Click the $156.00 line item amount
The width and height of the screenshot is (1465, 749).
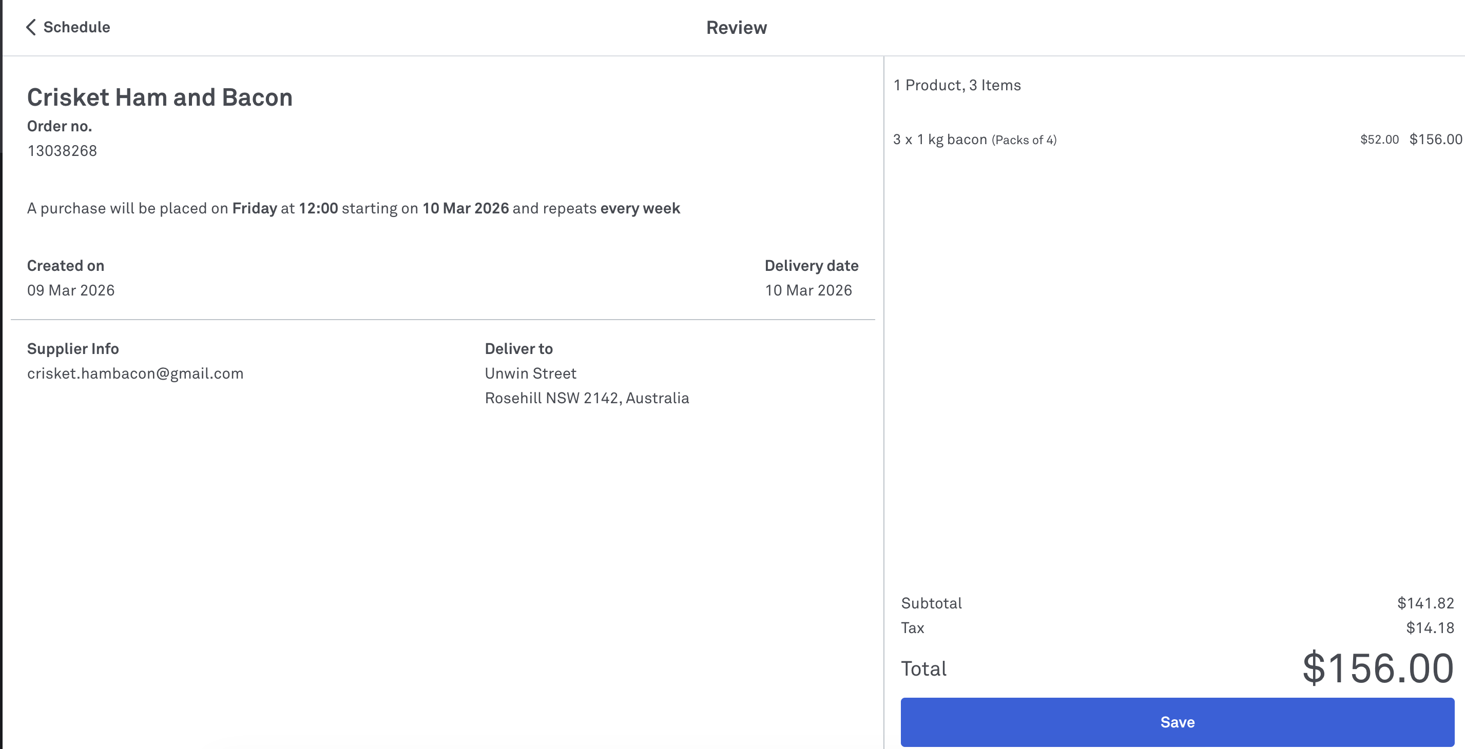[1435, 139]
